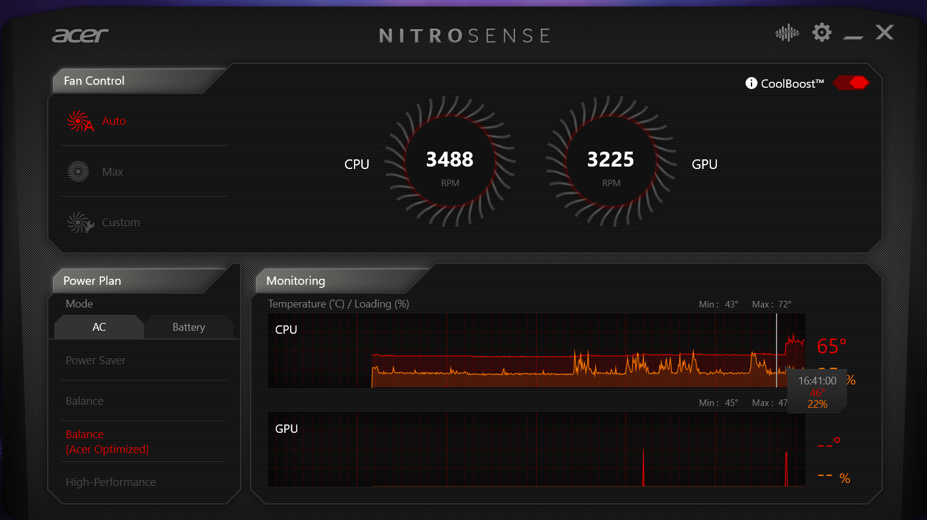Select the Power Saver power plan

point(96,360)
